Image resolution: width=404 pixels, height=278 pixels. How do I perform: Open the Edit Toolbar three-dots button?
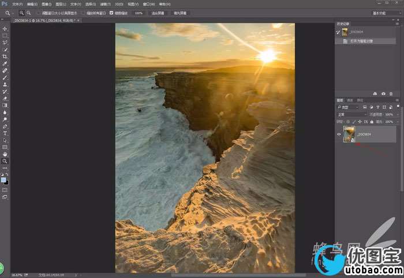(x=5, y=168)
